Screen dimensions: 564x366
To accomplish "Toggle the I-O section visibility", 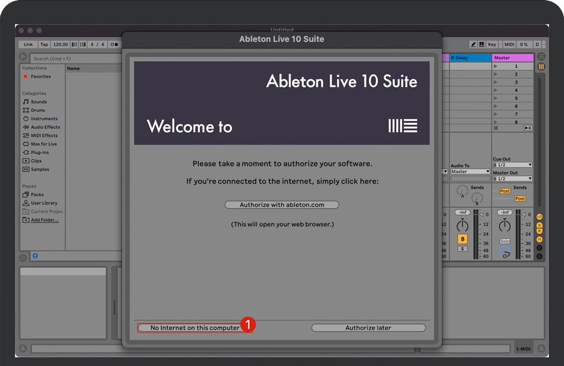I will point(540,216).
